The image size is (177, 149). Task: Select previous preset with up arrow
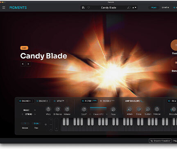[x=133, y=8]
